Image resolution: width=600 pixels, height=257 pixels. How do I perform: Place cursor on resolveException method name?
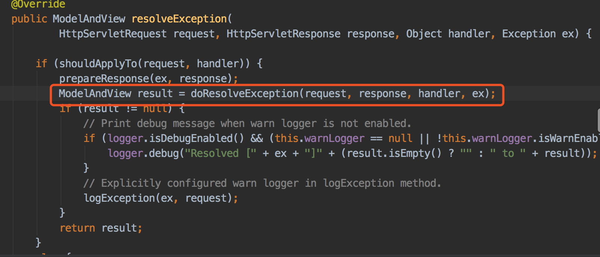tap(179, 19)
